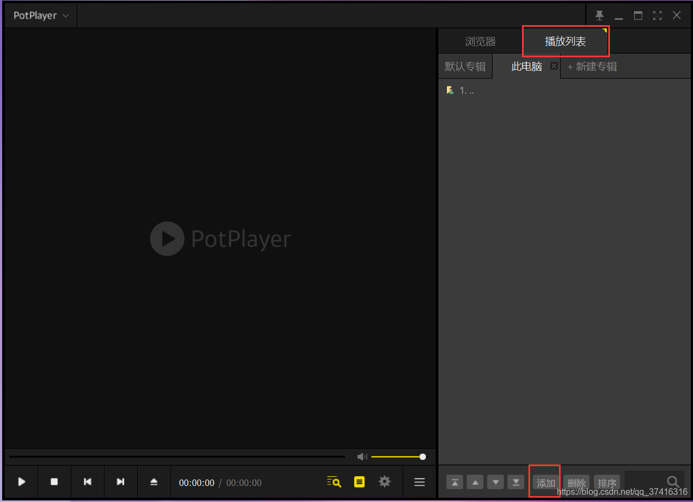
Task: Toggle the elapsed time display 00:00:00
Action: point(197,483)
